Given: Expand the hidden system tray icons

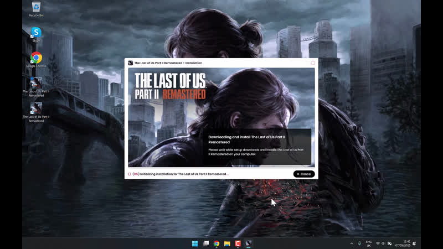Looking at the screenshot, I should [x=352, y=243].
